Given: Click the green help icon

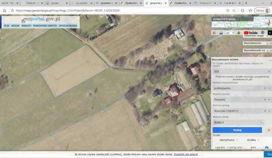Looking at the screenshot, I should tap(239, 33).
